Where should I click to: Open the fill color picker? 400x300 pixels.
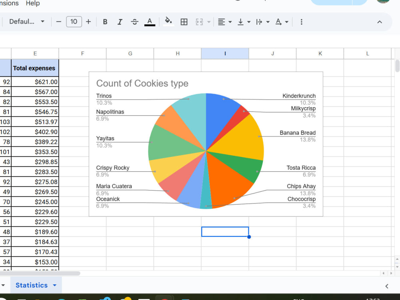168,22
